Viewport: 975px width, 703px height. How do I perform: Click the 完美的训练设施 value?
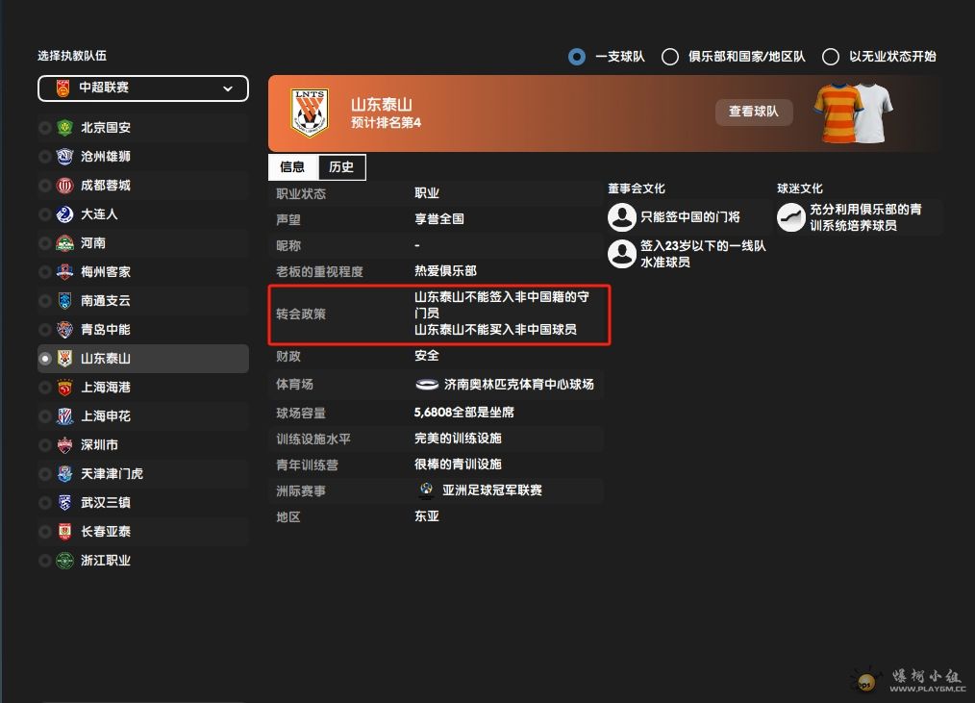(x=459, y=439)
